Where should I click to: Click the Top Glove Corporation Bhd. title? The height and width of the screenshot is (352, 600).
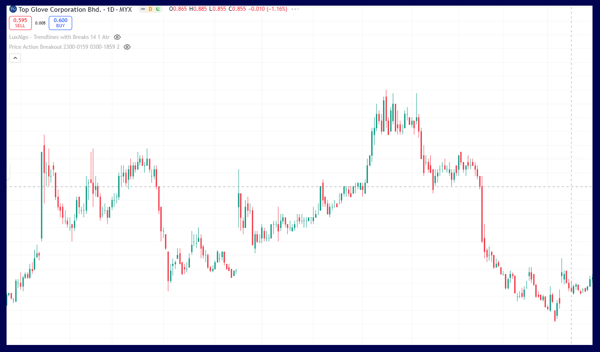[x=60, y=9]
